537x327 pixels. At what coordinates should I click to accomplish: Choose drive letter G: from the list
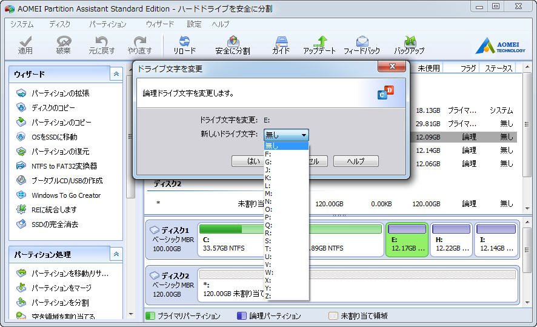tap(286, 162)
